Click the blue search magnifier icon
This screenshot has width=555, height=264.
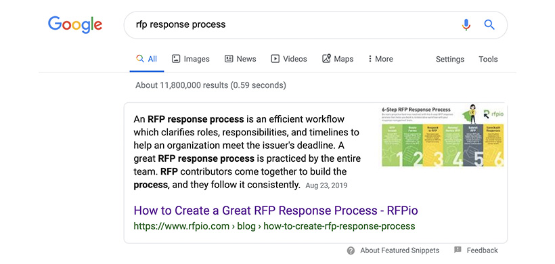tap(489, 24)
